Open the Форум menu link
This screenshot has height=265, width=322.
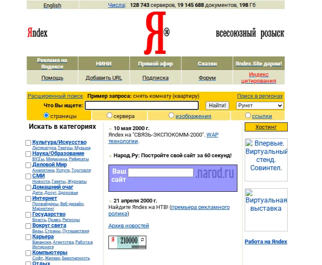coord(207,78)
